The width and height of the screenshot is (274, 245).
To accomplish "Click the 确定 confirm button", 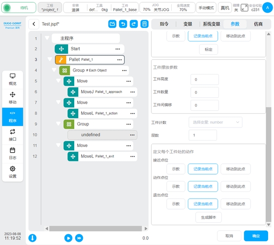I will pyautogui.click(x=255, y=236).
